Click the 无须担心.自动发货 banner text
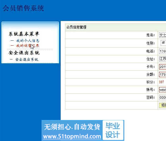 (72, 127)
